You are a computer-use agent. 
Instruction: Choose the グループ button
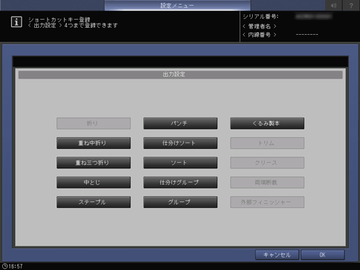[180, 202]
